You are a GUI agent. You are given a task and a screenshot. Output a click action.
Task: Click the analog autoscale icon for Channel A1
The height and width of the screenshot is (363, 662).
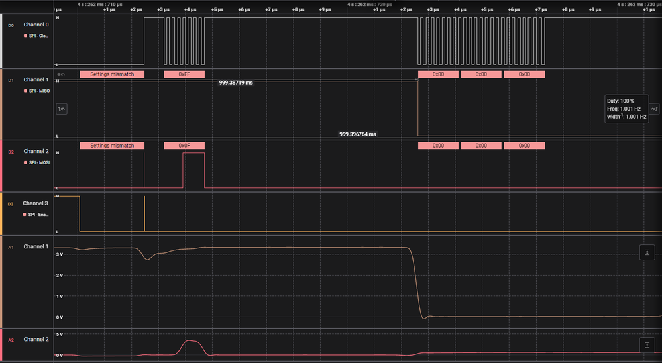[647, 252]
